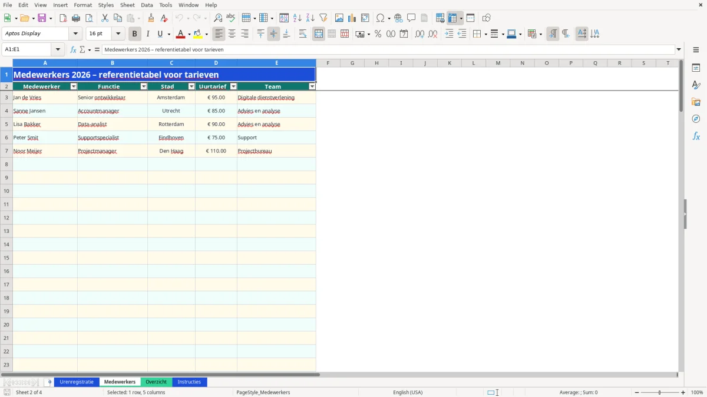Open the Font Size dropdown
Viewport: 707px width, 397px height.
click(x=118, y=34)
